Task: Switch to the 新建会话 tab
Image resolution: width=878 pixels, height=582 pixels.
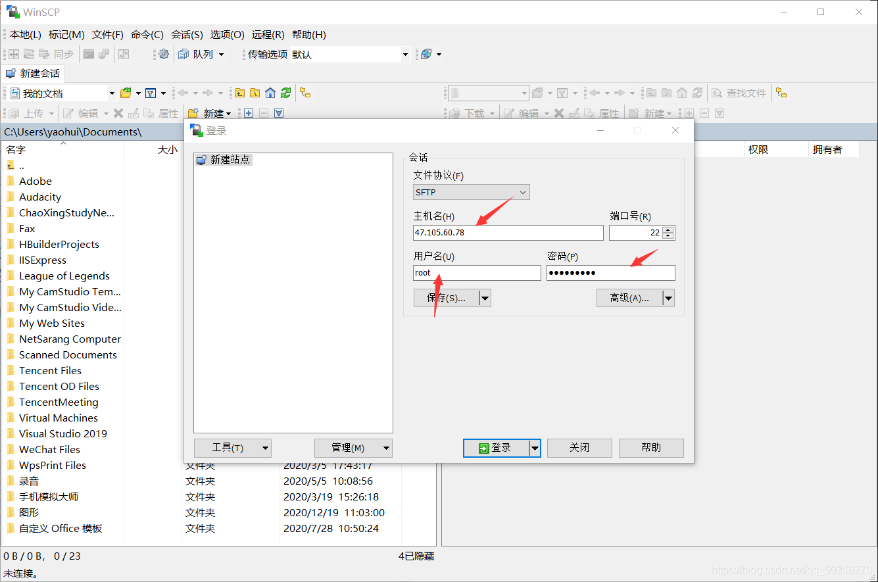Action: point(33,73)
